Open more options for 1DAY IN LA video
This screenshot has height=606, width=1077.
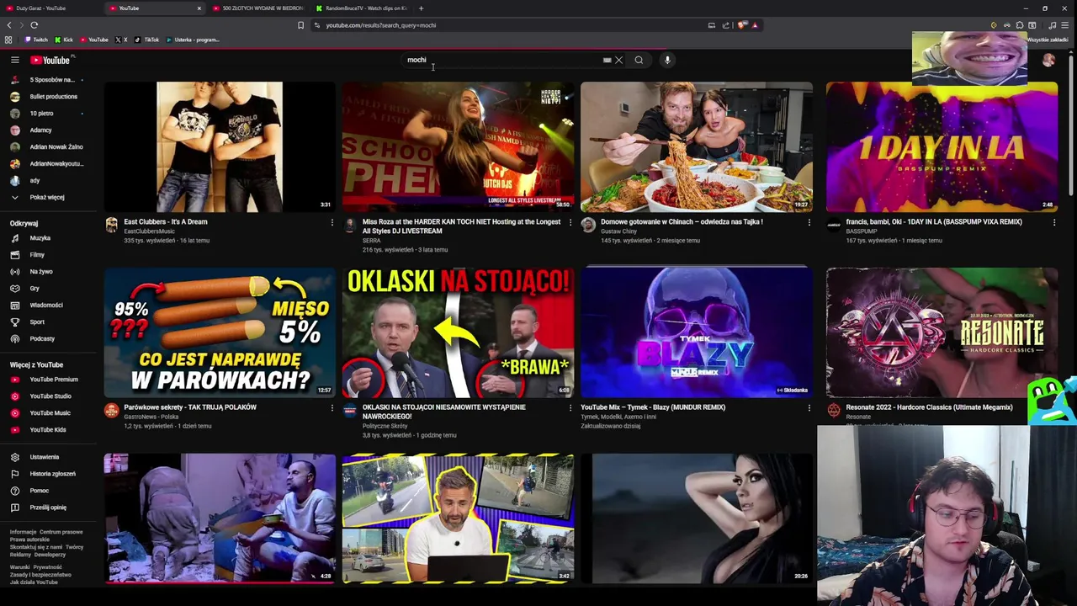(x=1053, y=222)
